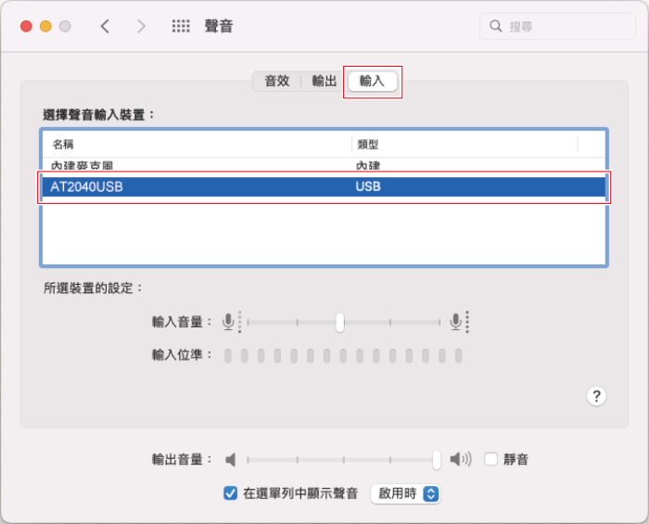Click the low input volume microphone icon

coord(229,322)
